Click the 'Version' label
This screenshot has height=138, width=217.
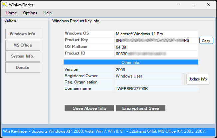click(x=71, y=69)
